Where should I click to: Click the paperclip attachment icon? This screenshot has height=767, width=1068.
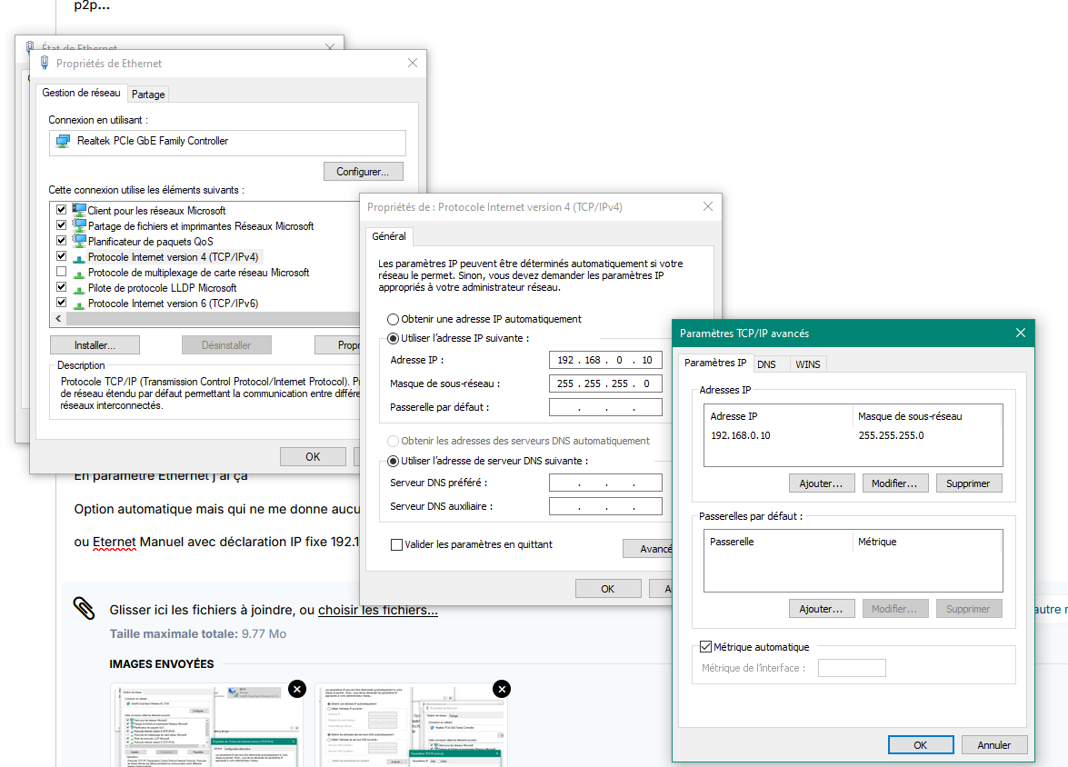[84, 608]
